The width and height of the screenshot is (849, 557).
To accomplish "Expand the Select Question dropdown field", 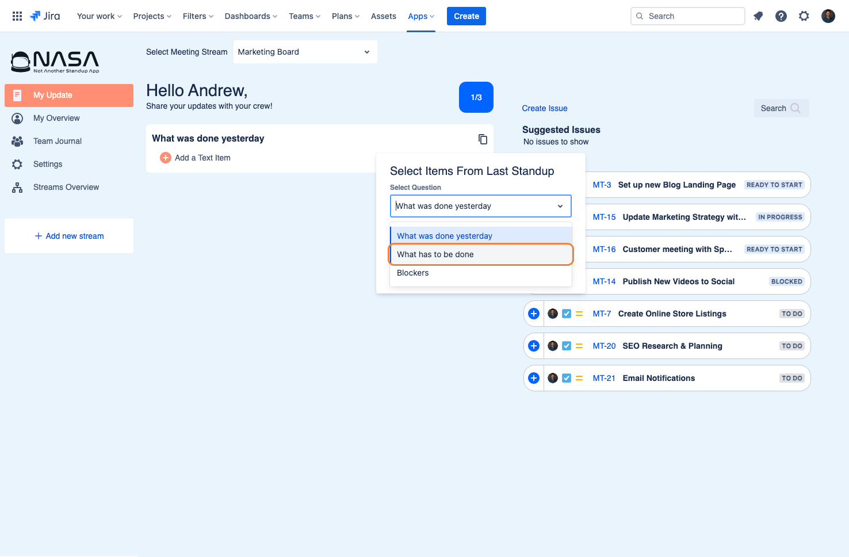I will [481, 206].
